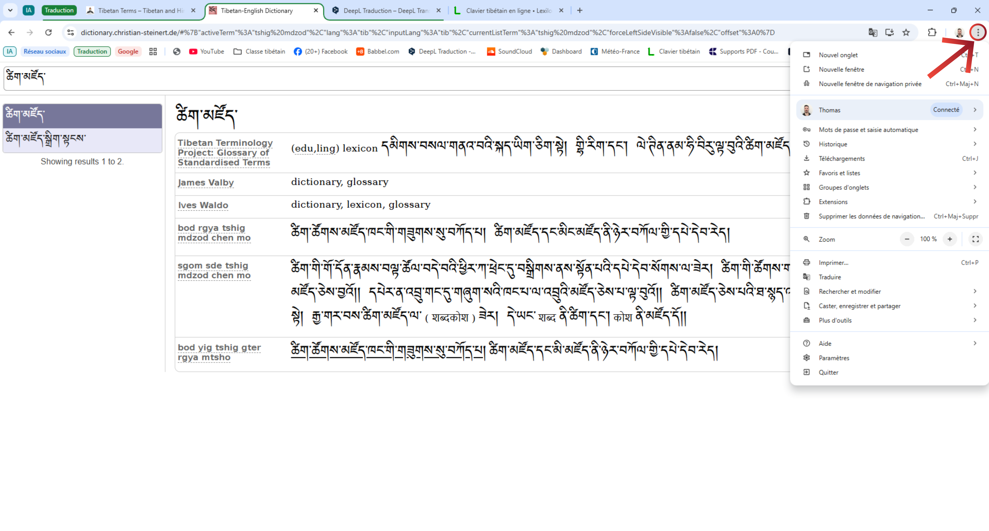Increase zoom with the plus button
Viewport: 989px width, 531px height.
click(x=950, y=239)
